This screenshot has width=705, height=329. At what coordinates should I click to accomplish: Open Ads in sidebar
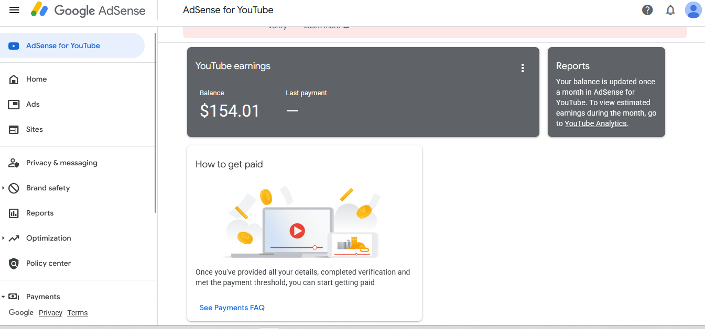coord(33,104)
